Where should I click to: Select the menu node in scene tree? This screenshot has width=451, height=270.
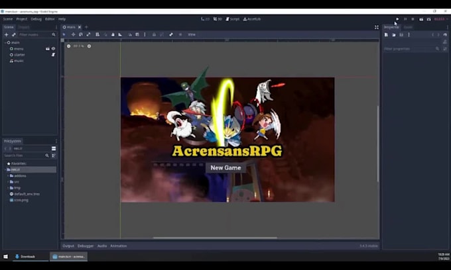tap(19, 49)
